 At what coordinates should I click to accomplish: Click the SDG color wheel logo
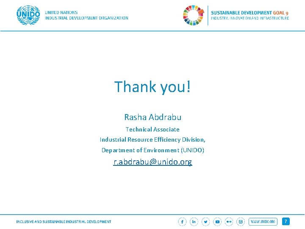pos(194,15)
